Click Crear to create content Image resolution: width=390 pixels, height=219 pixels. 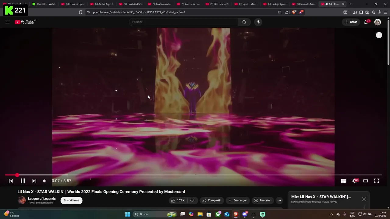tap(351, 22)
